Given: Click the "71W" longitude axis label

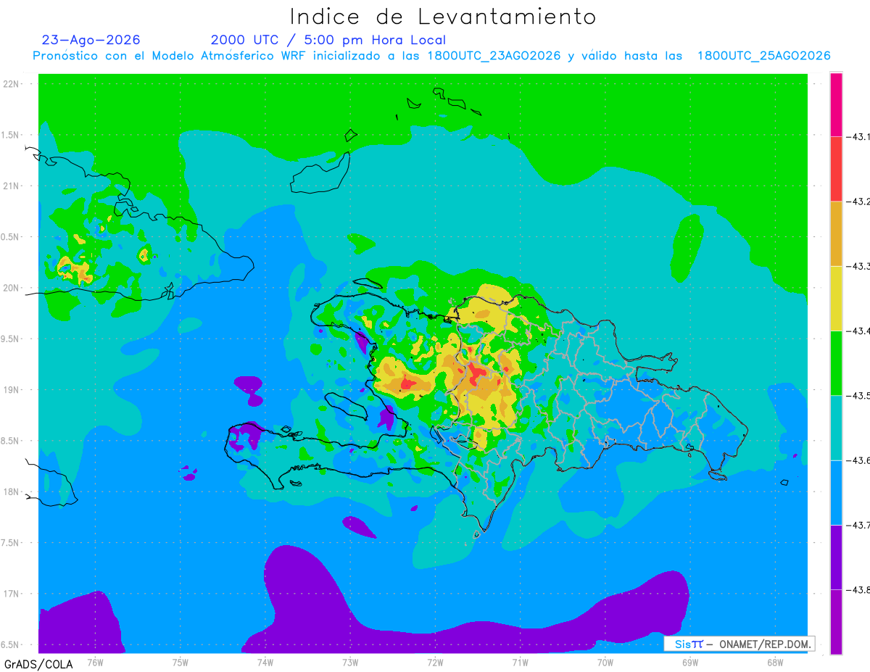Looking at the screenshot, I should tap(520, 663).
